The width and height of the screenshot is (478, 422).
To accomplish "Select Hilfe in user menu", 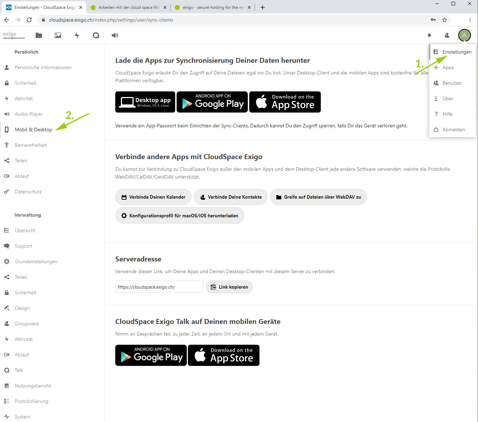I will click(452, 114).
